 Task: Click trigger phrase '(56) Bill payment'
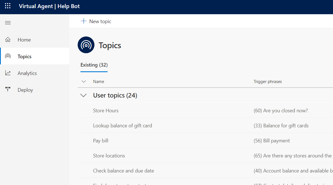coord(272,141)
